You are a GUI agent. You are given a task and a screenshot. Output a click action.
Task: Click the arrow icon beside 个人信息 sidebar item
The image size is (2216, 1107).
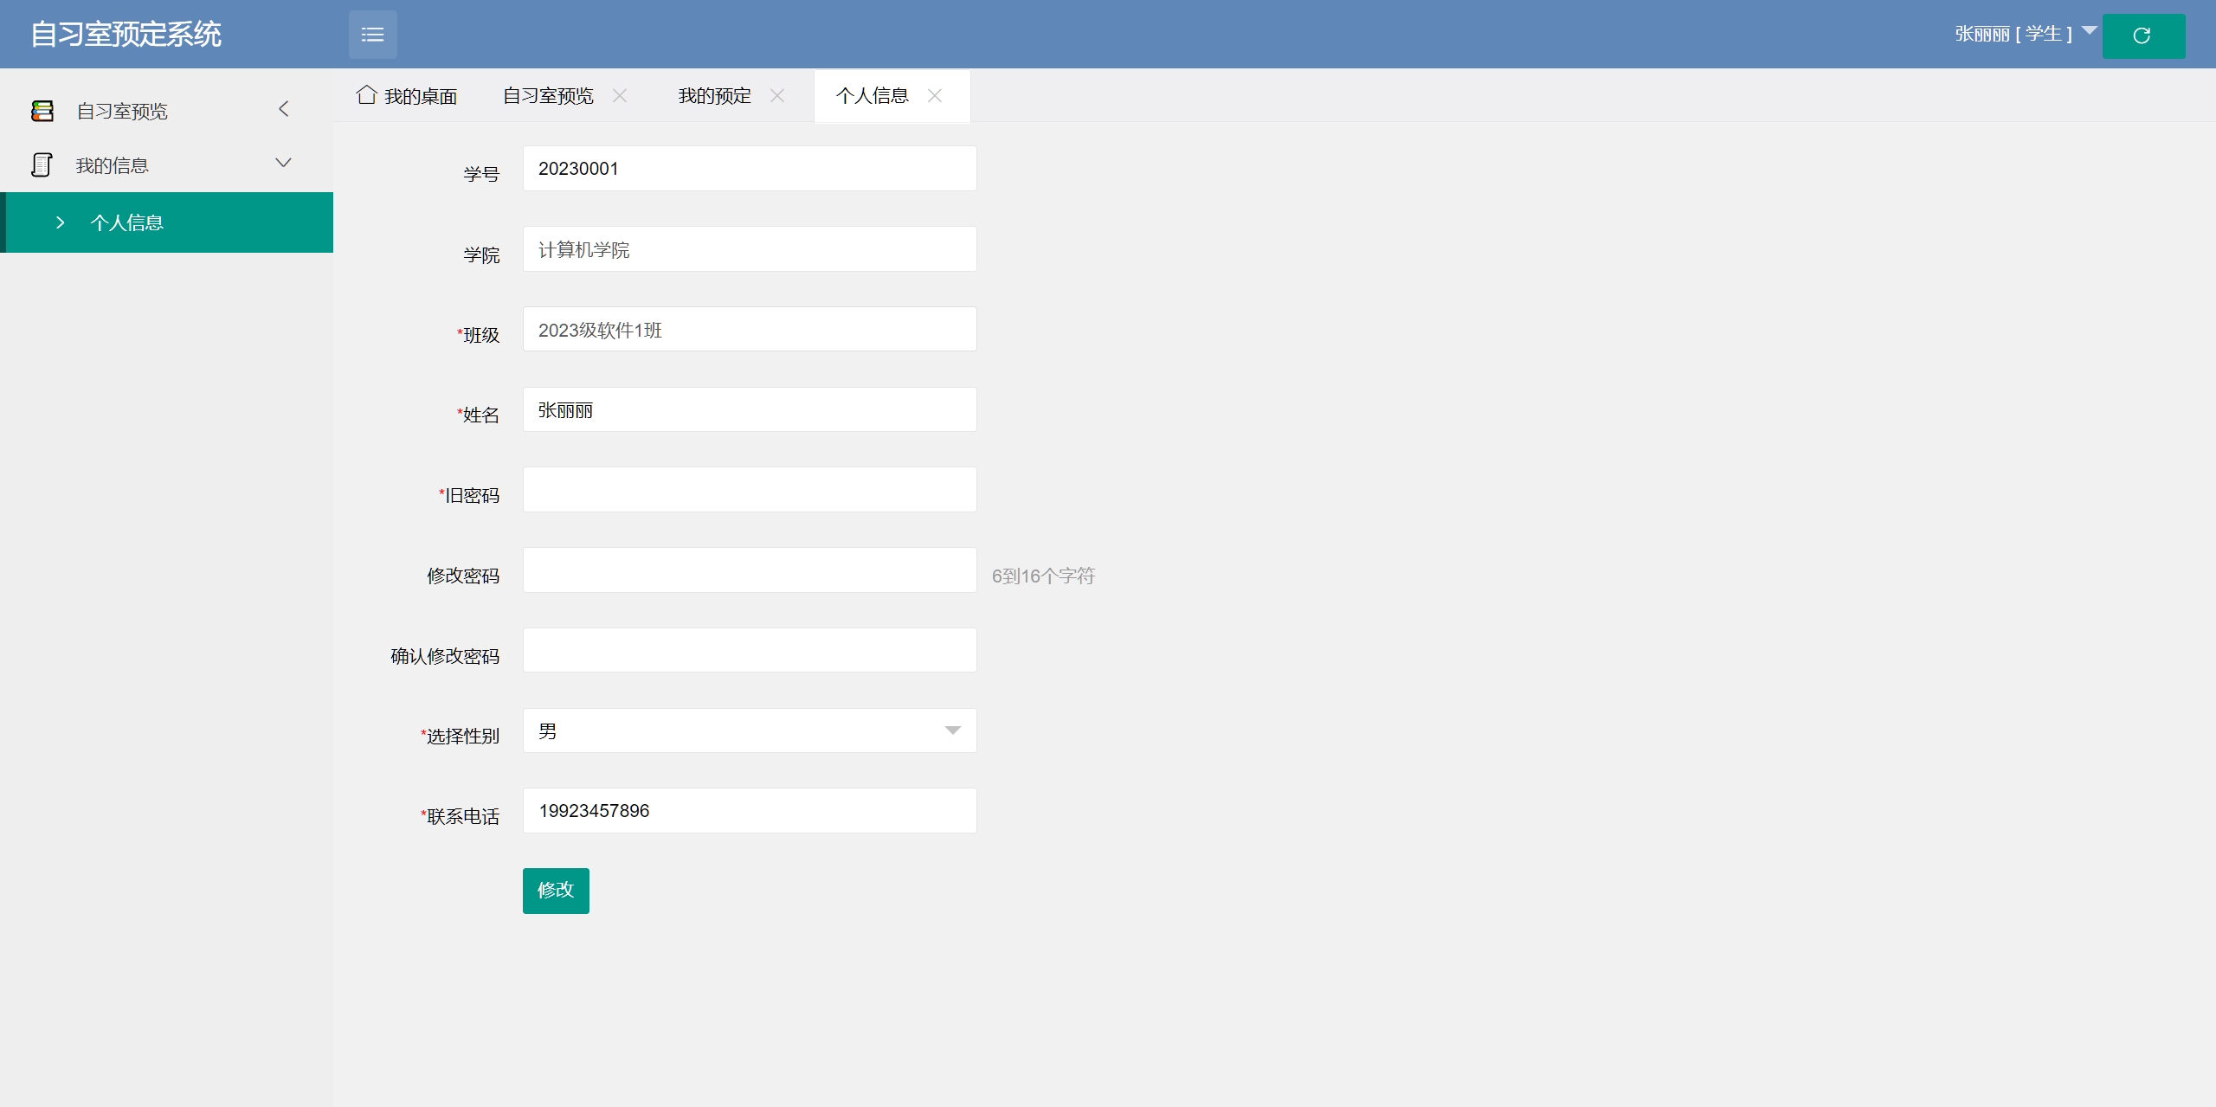point(60,222)
